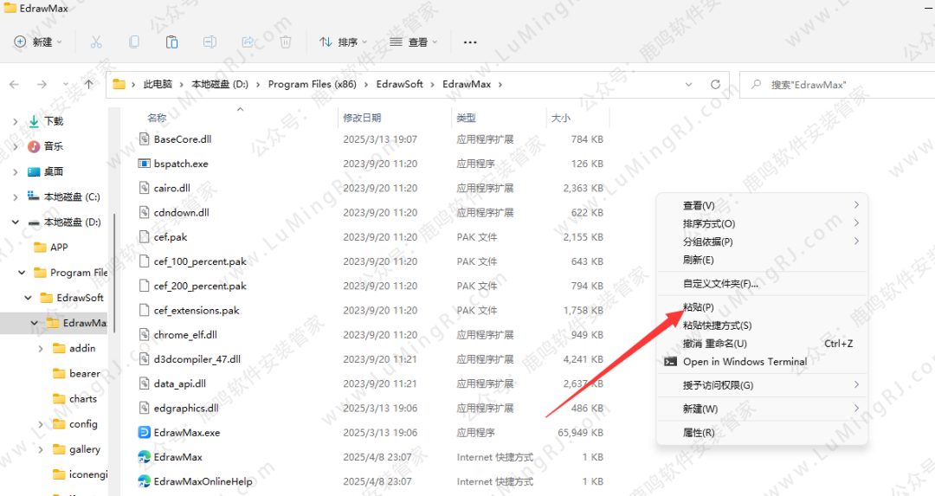The image size is (935, 496).
Task: Click the Share icon in toolbar
Action: [248, 42]
